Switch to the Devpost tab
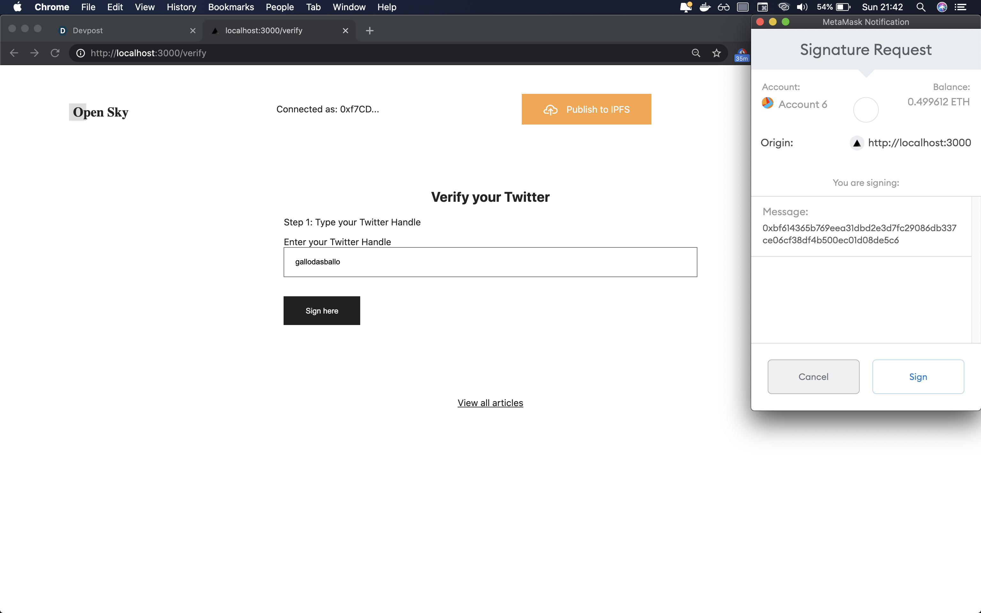 click(x=122, y=30)
